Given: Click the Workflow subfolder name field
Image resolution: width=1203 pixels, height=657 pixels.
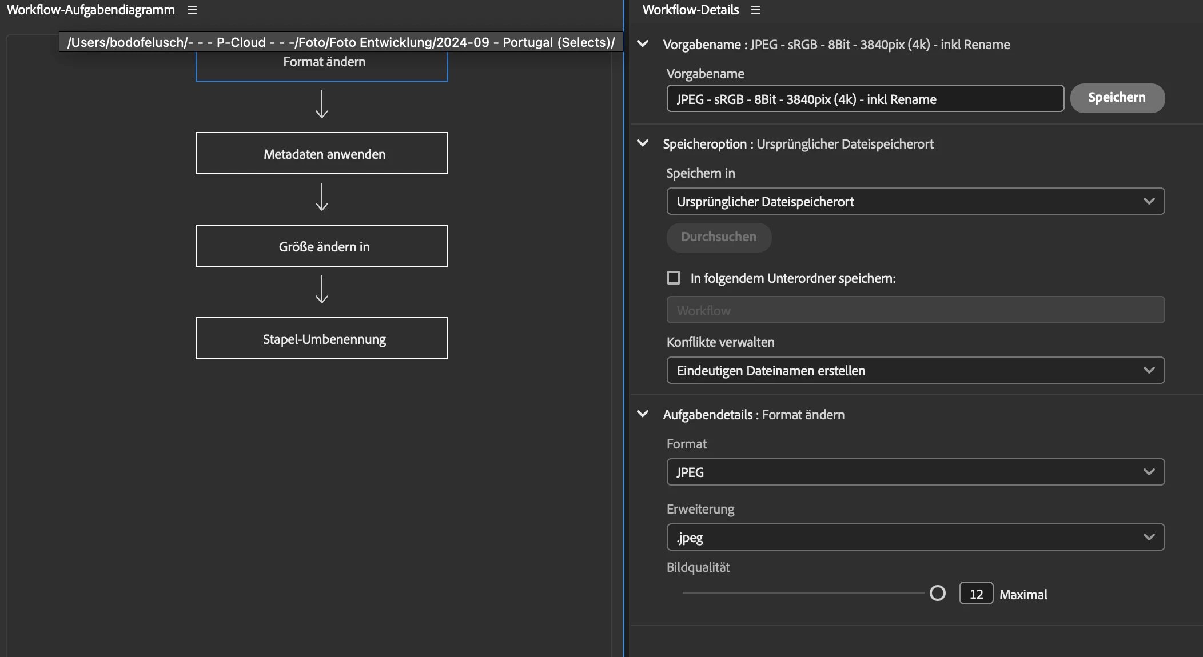Looking at the screenshot, I should click(915, 310).
